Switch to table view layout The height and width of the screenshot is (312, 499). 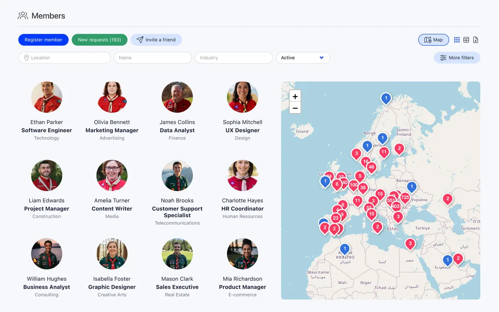pos(466,40)
